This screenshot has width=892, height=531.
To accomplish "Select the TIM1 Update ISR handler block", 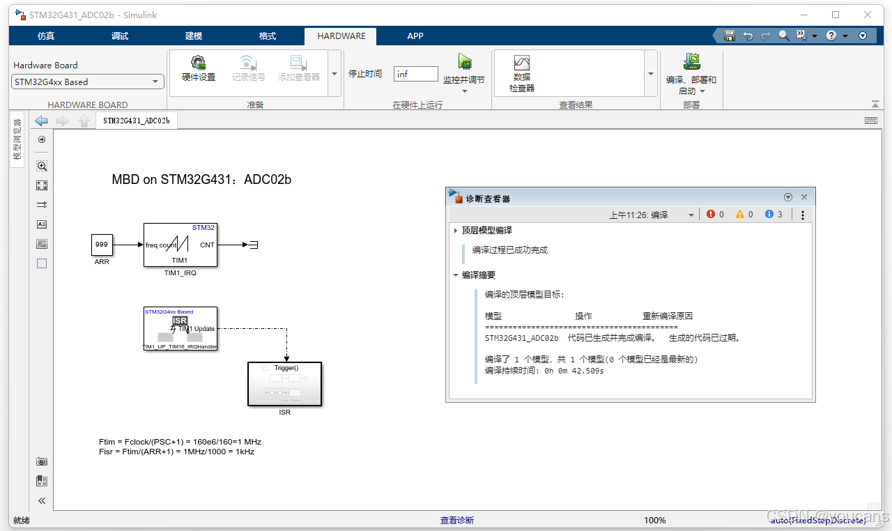I will tap(180, 328).
